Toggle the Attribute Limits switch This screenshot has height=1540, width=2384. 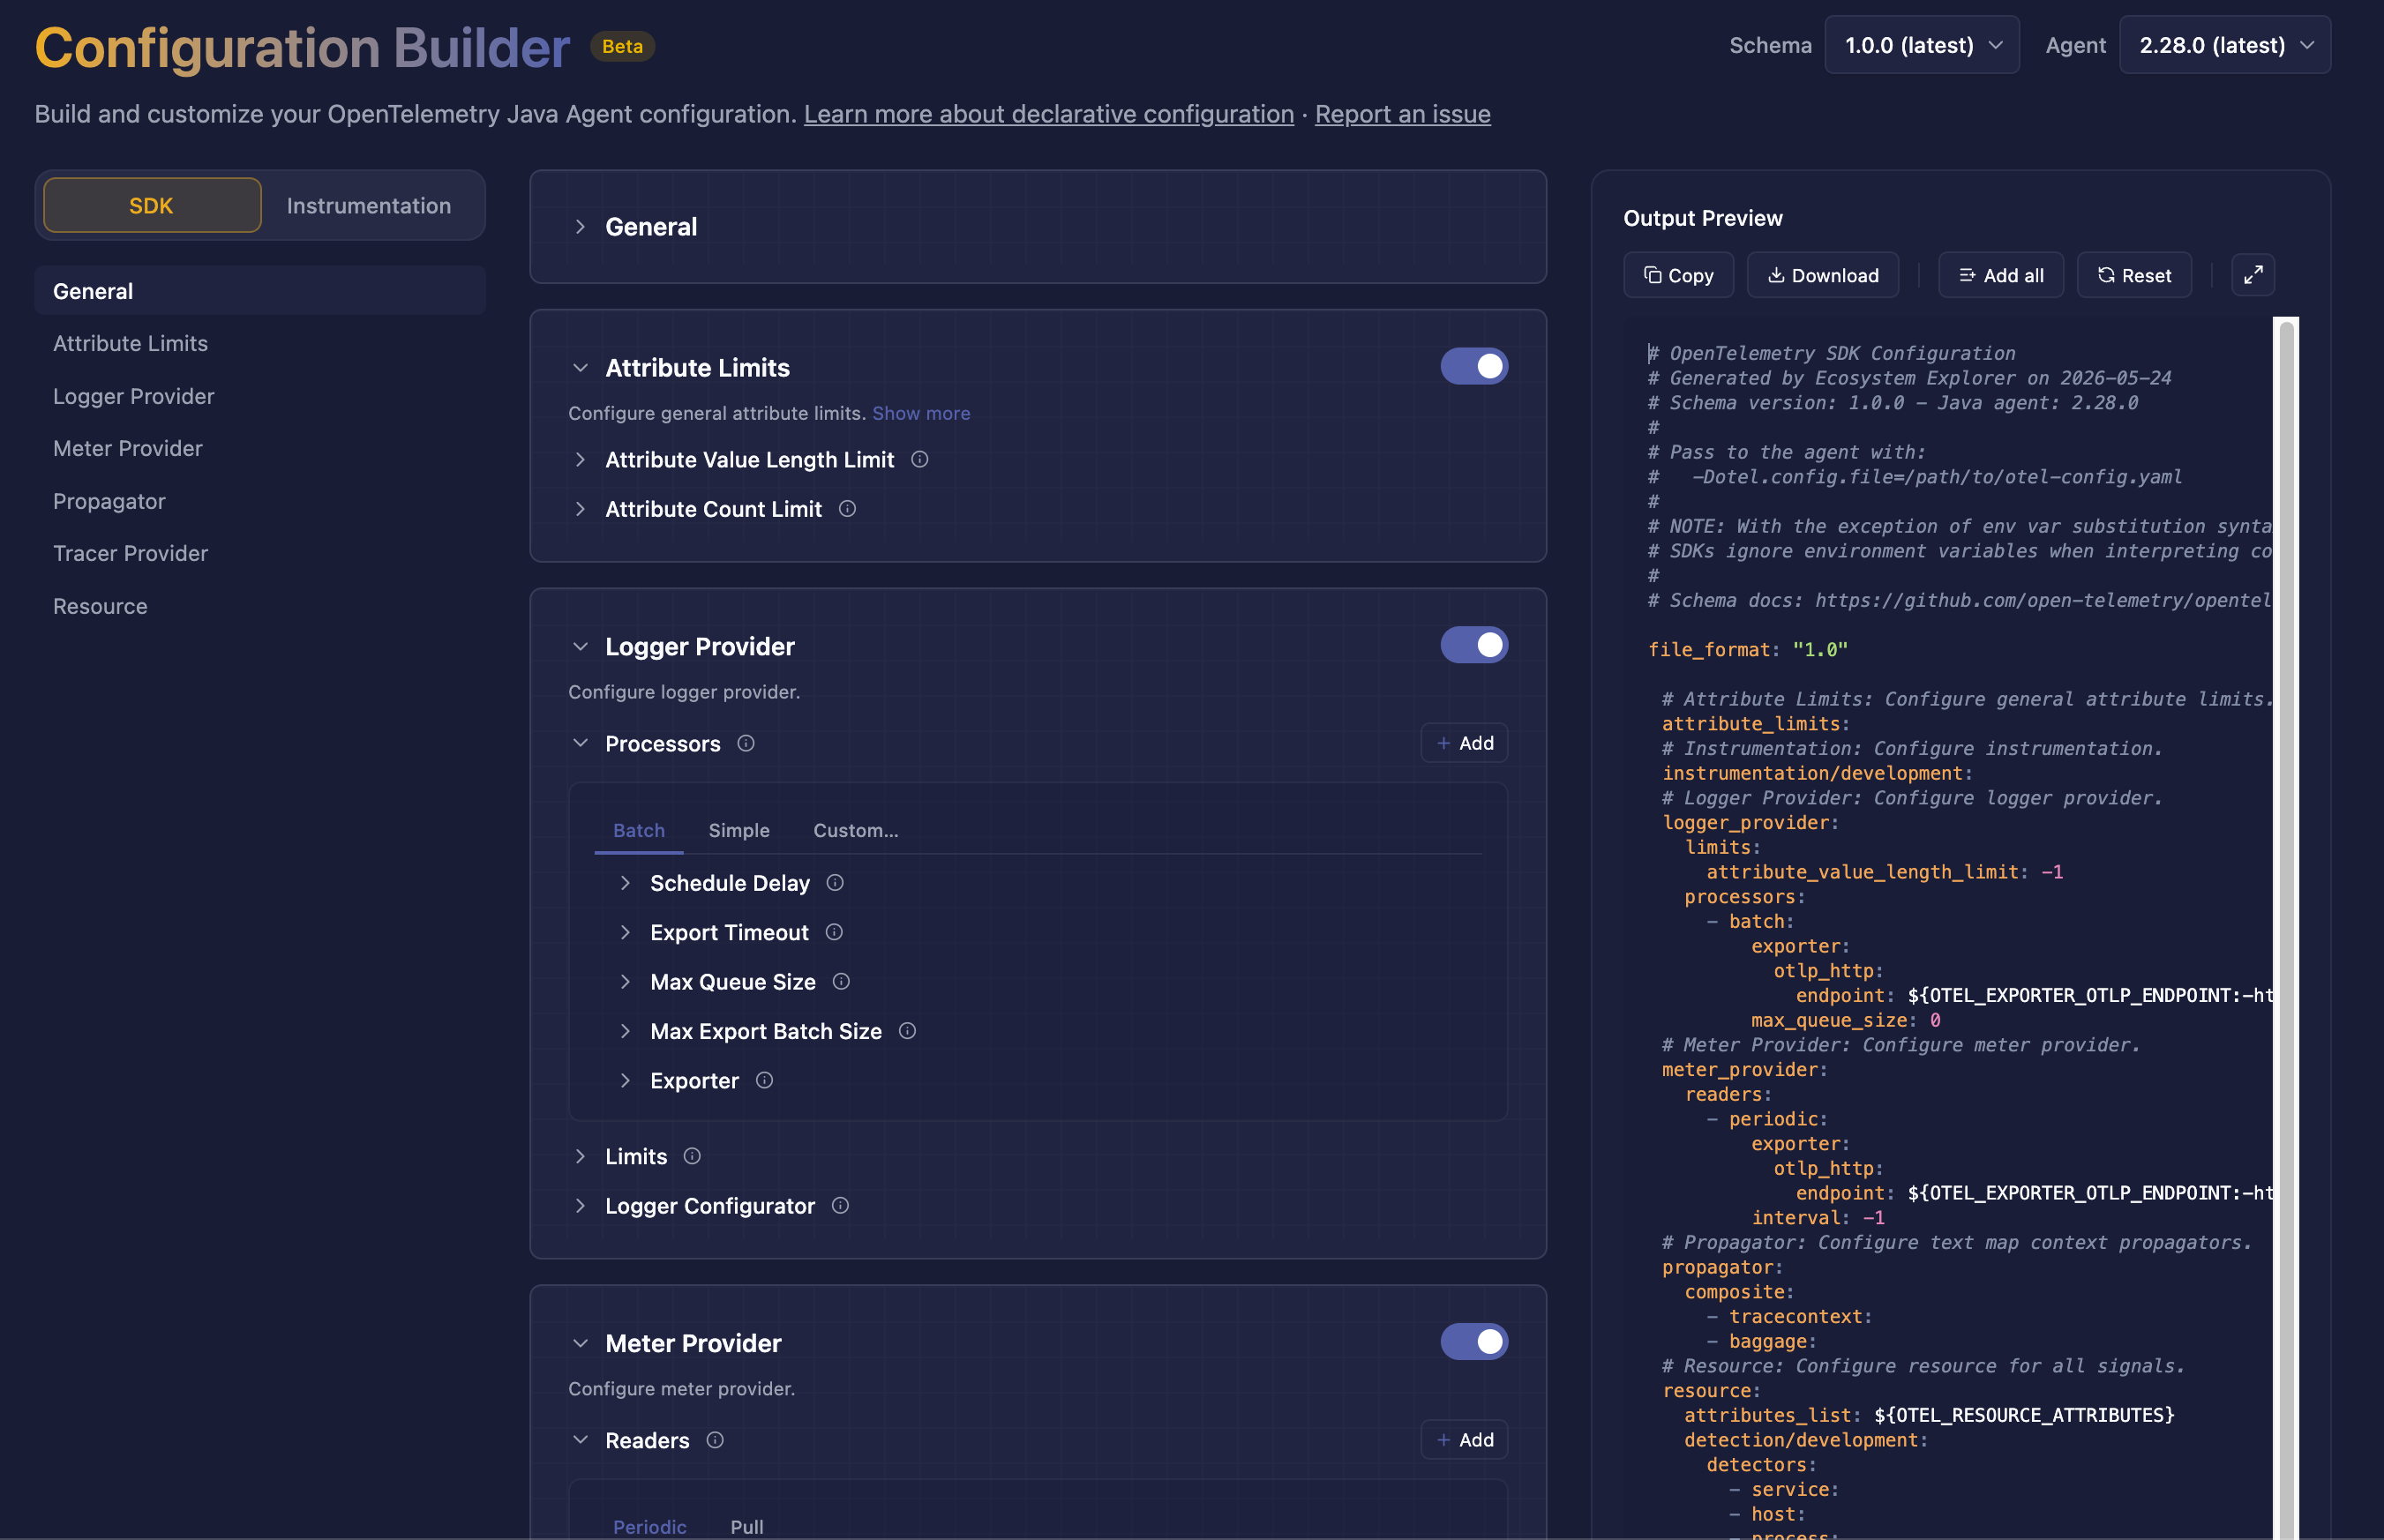(1473, 367)
